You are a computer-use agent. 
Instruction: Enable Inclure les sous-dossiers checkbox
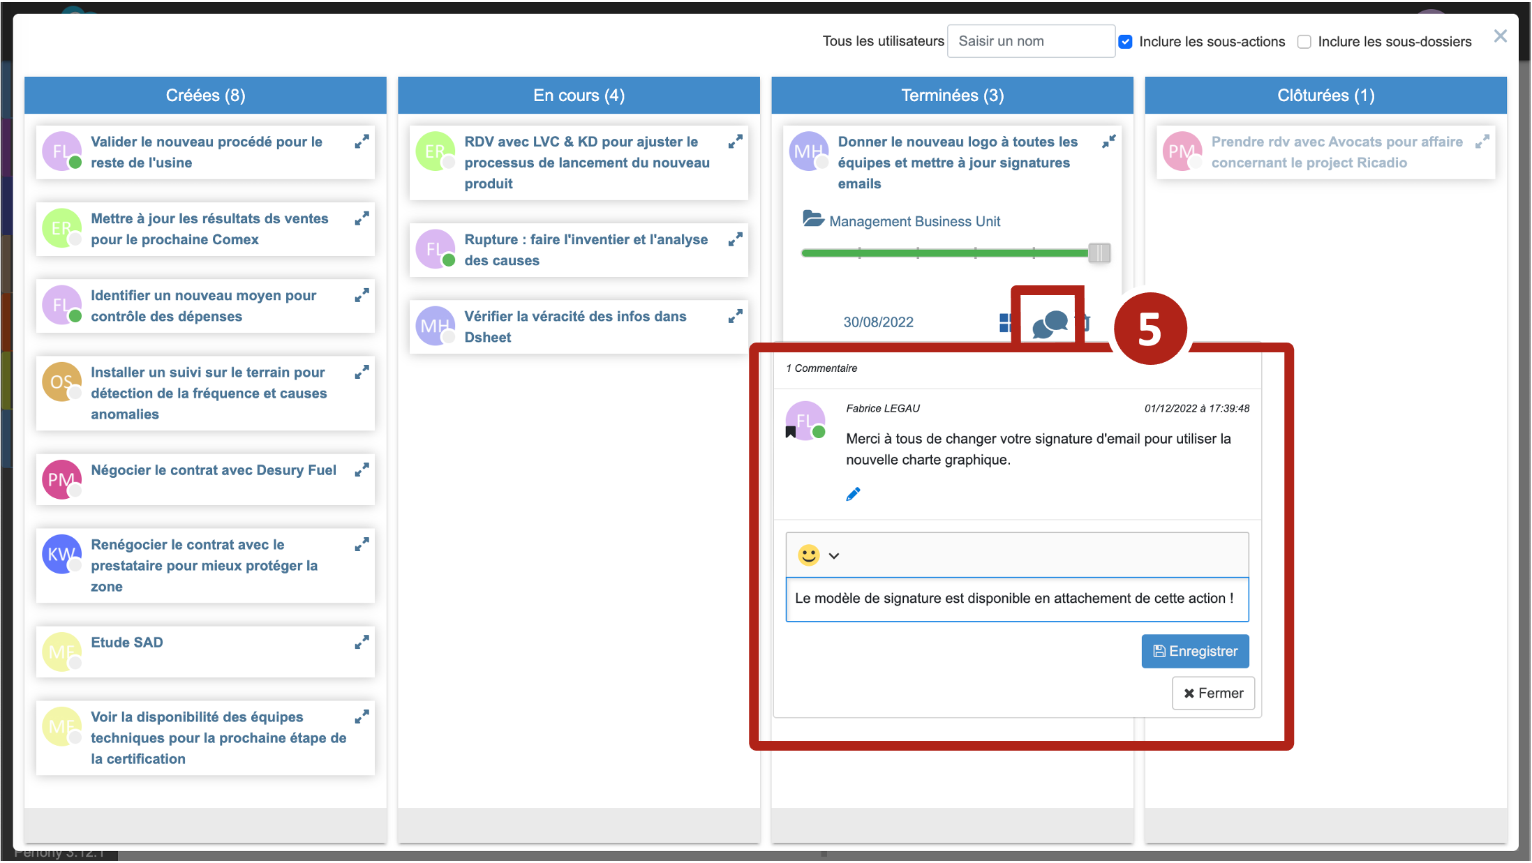click(1304, 42)
